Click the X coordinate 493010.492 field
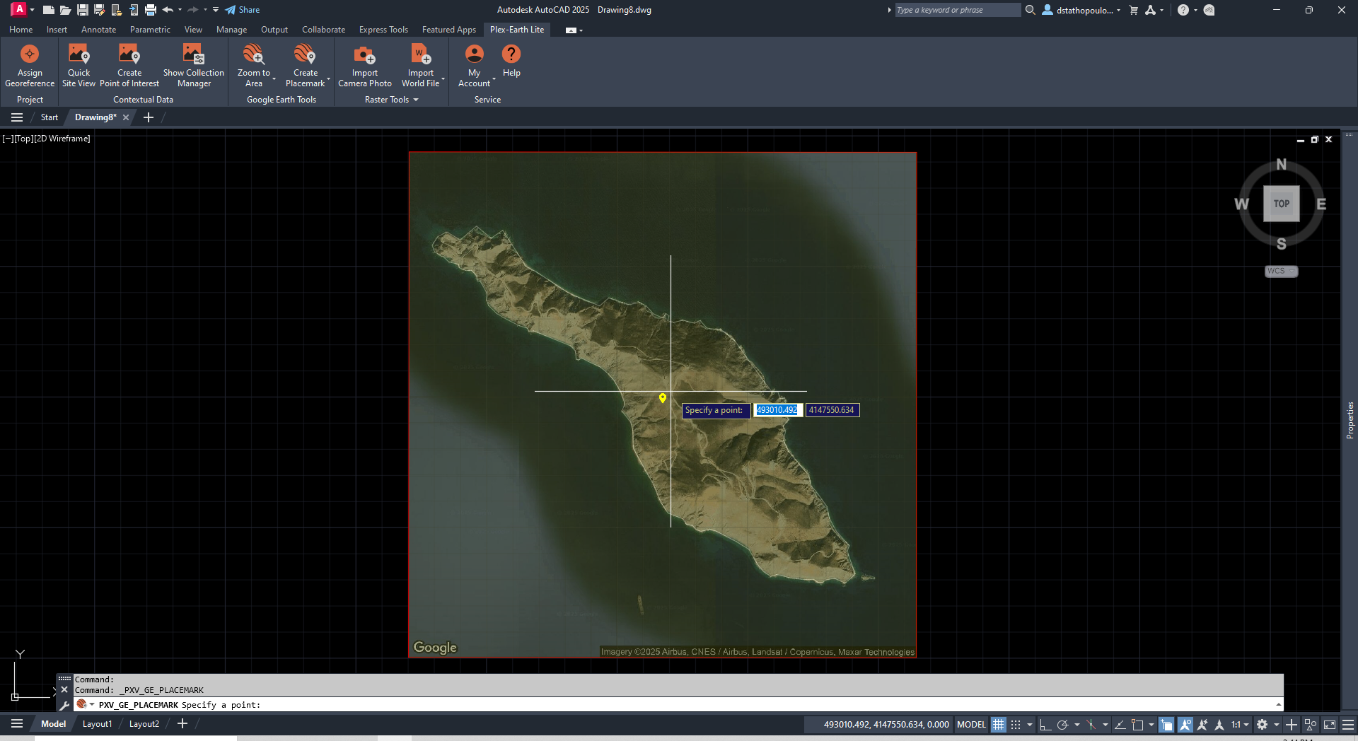This screenshot has width=1358, height=741. click(777, 410)
